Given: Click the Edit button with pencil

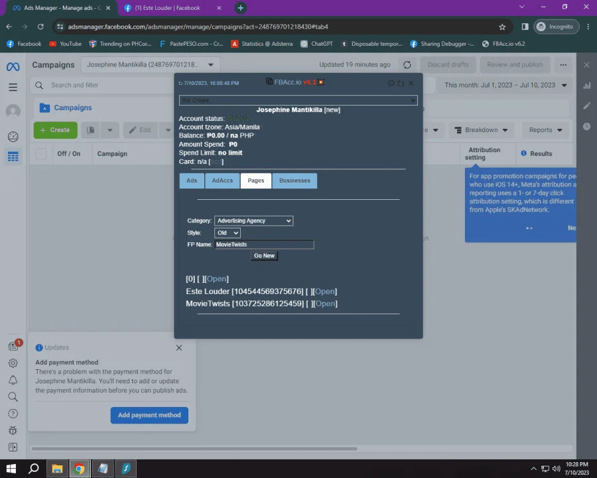Looking at the screenshot, I should point(141,130).
